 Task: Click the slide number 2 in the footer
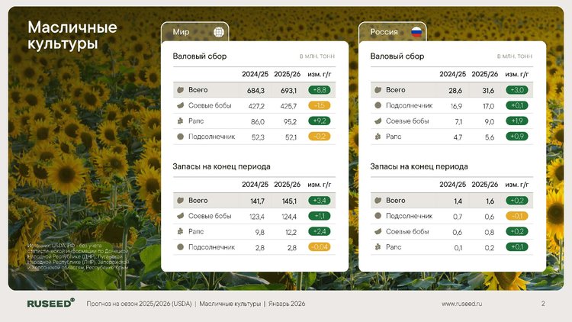tap(543, 304)
